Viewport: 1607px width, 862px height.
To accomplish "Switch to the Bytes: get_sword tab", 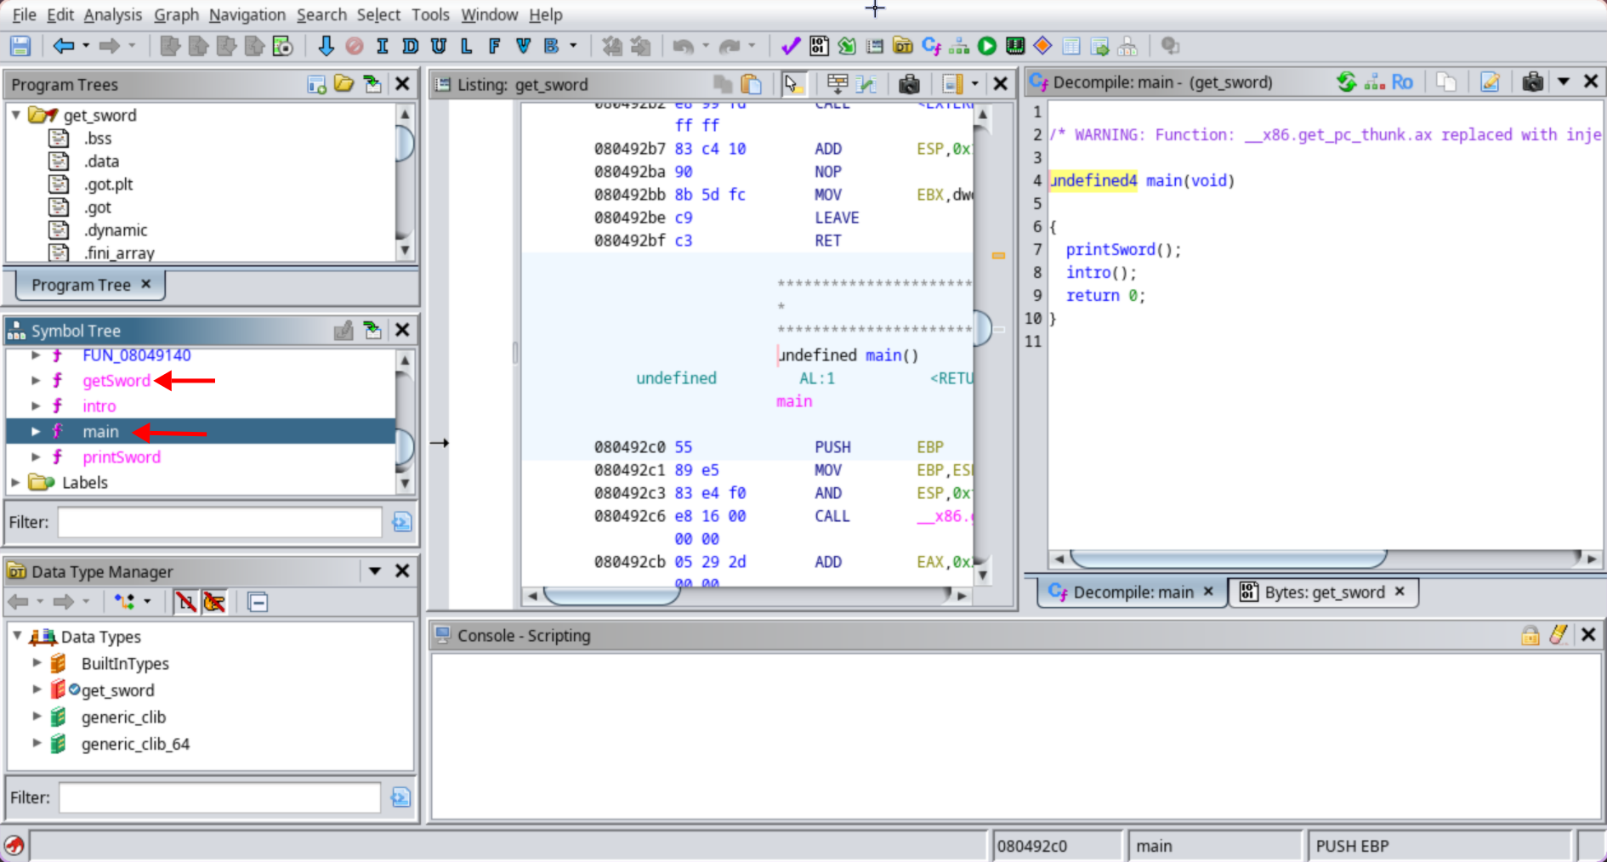I will click(1323, 593).
